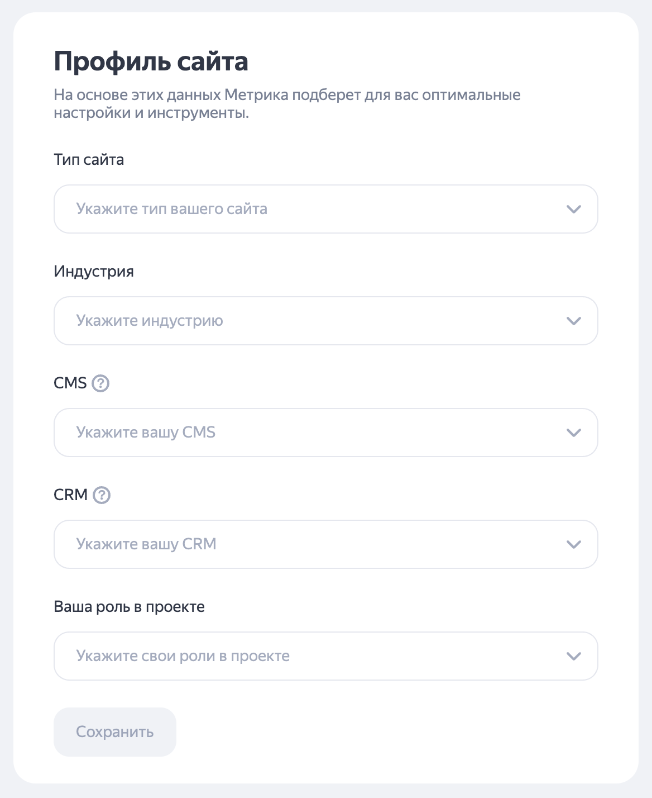Viewport: 652px width, 798px height.
Task: Click the "Тип сайта" field label
Action: point(89,160)
